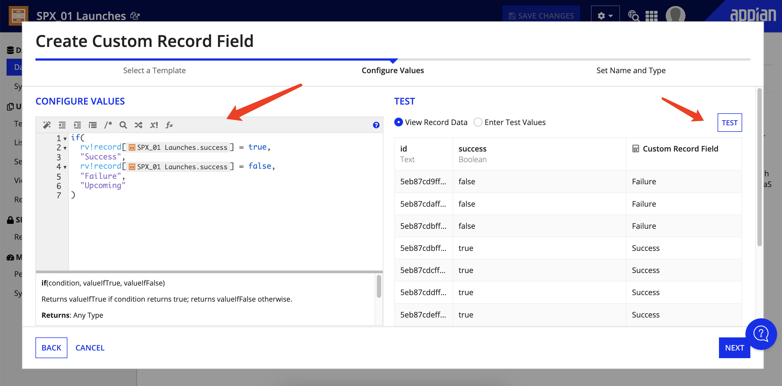Open find with the magnifier icon in editor
Screen dimensions: 782x386
coord(123,125)
